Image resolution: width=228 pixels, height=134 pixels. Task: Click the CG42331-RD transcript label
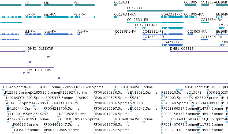[x=146, y=25]
